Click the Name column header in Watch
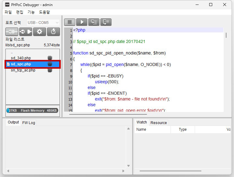This screenshot has width=234, height=177. [153, 129]
